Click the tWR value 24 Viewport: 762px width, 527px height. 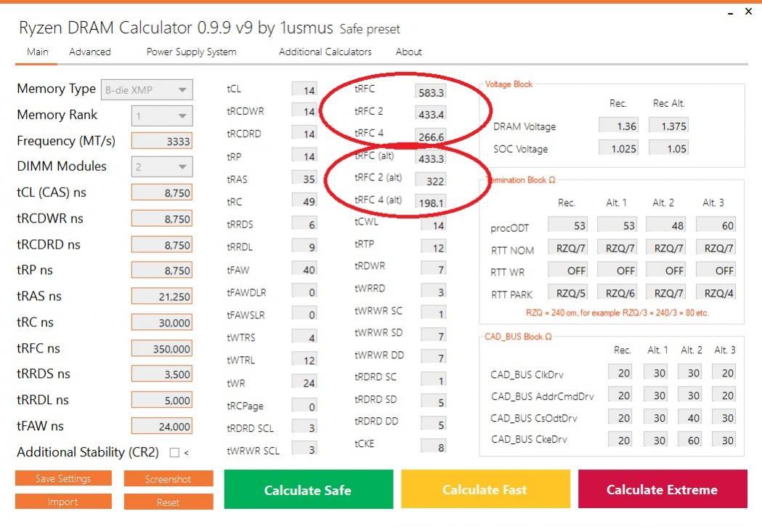[x=304, y=382]
